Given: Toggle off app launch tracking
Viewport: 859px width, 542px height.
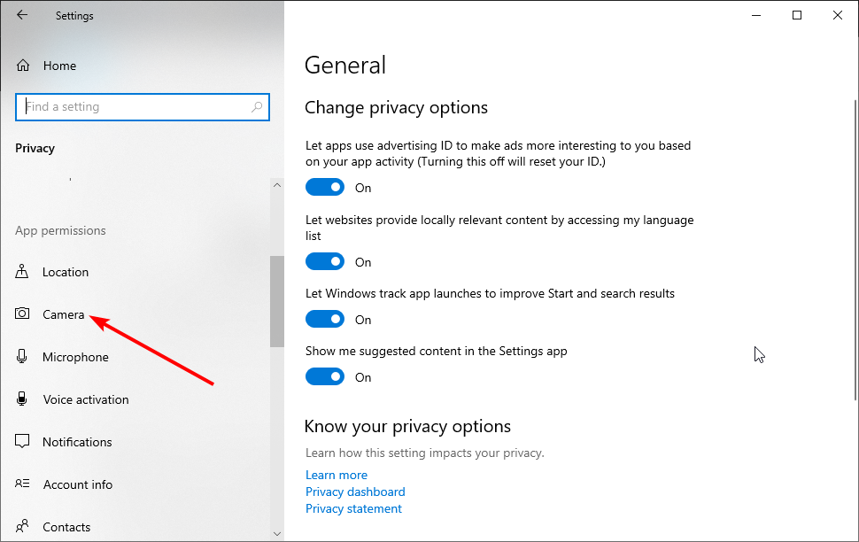Looking at the screenshot, I should pos(325,320).
